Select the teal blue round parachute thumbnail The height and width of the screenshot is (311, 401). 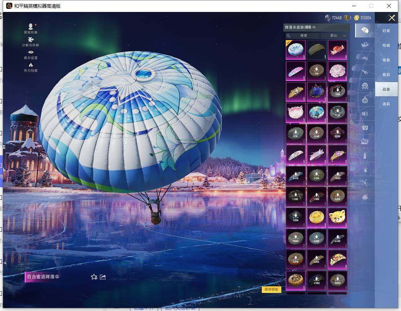[317, 113]
